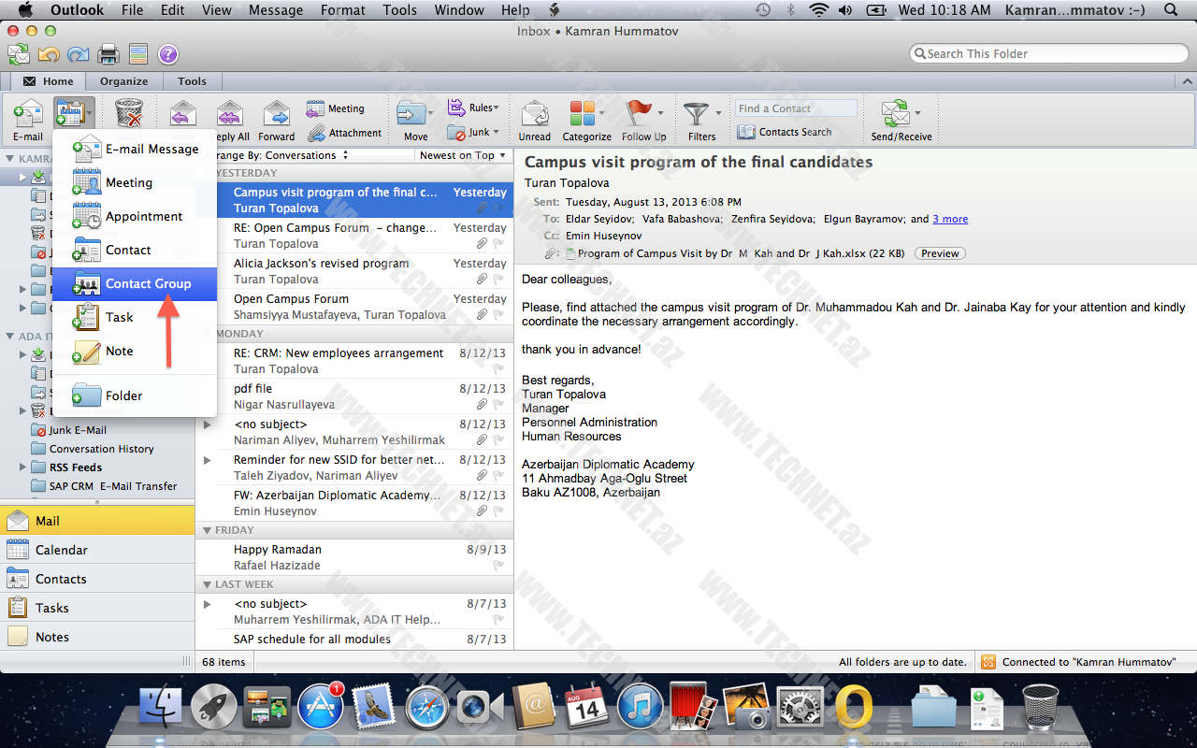
Task: Click the Attachment paperclip button
Action: point(344,133)
